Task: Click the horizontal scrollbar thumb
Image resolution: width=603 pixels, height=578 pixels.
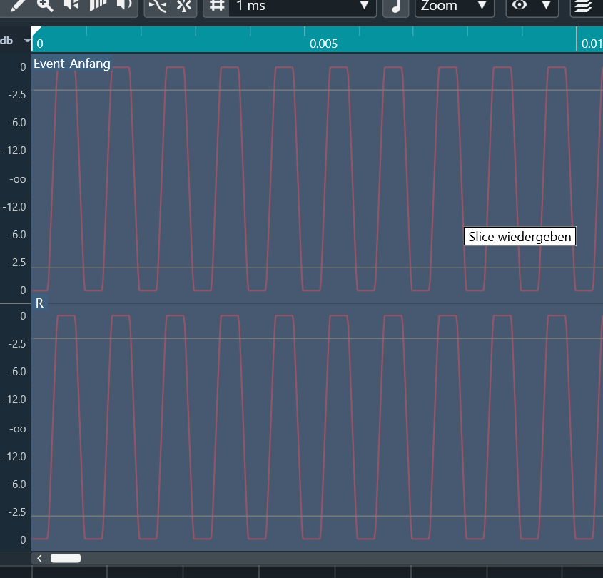Action: click(66, 558)
